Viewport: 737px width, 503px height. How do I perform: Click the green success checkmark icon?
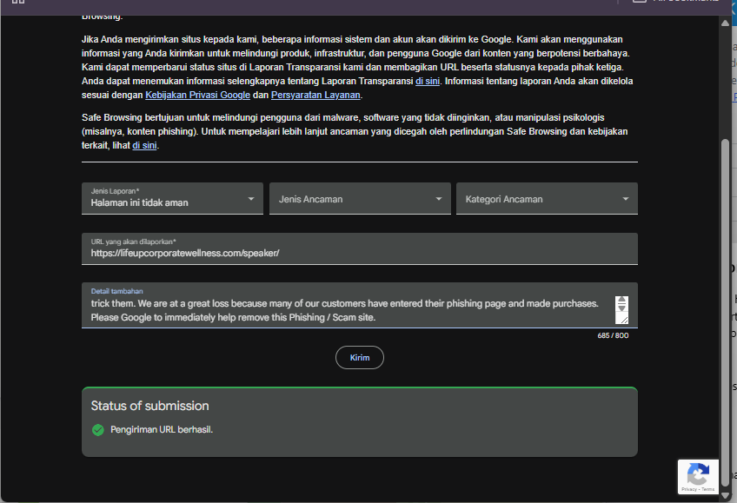pos(97,430)
